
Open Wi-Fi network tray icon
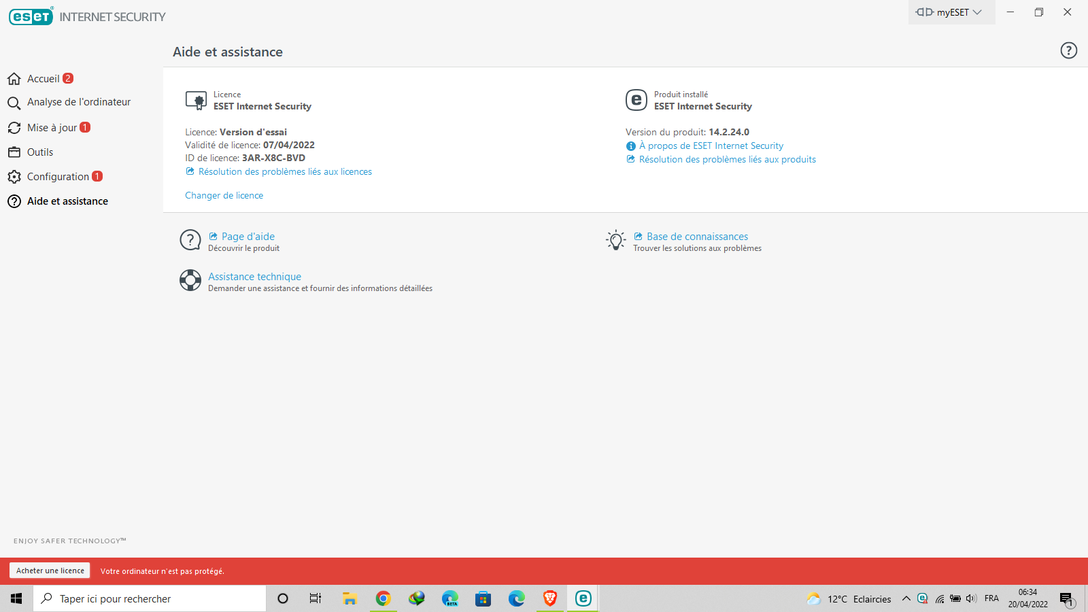939,598
